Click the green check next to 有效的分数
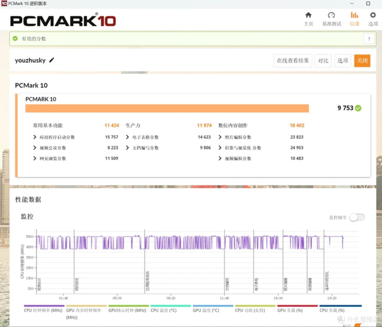 pyautogui.click(x=15, y=39)
